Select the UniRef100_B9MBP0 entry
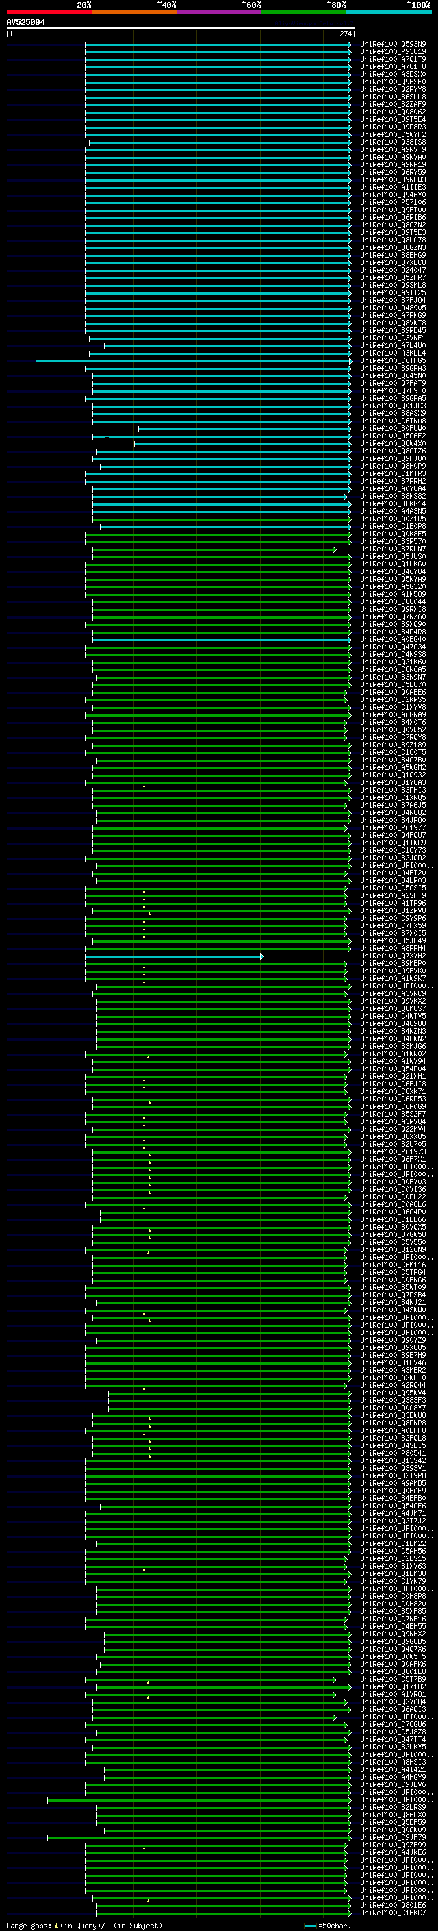438x1931 pixels. tap(393, 964)
